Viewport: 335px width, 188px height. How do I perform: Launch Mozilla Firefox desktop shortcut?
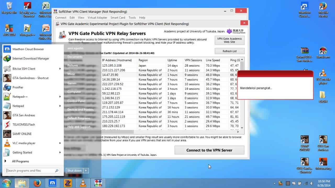[323, 10]
